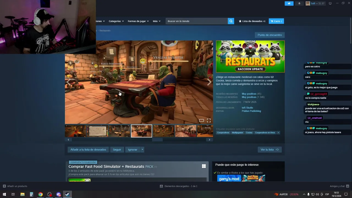Expand the Sulli account dropdown

coord(317,3)
